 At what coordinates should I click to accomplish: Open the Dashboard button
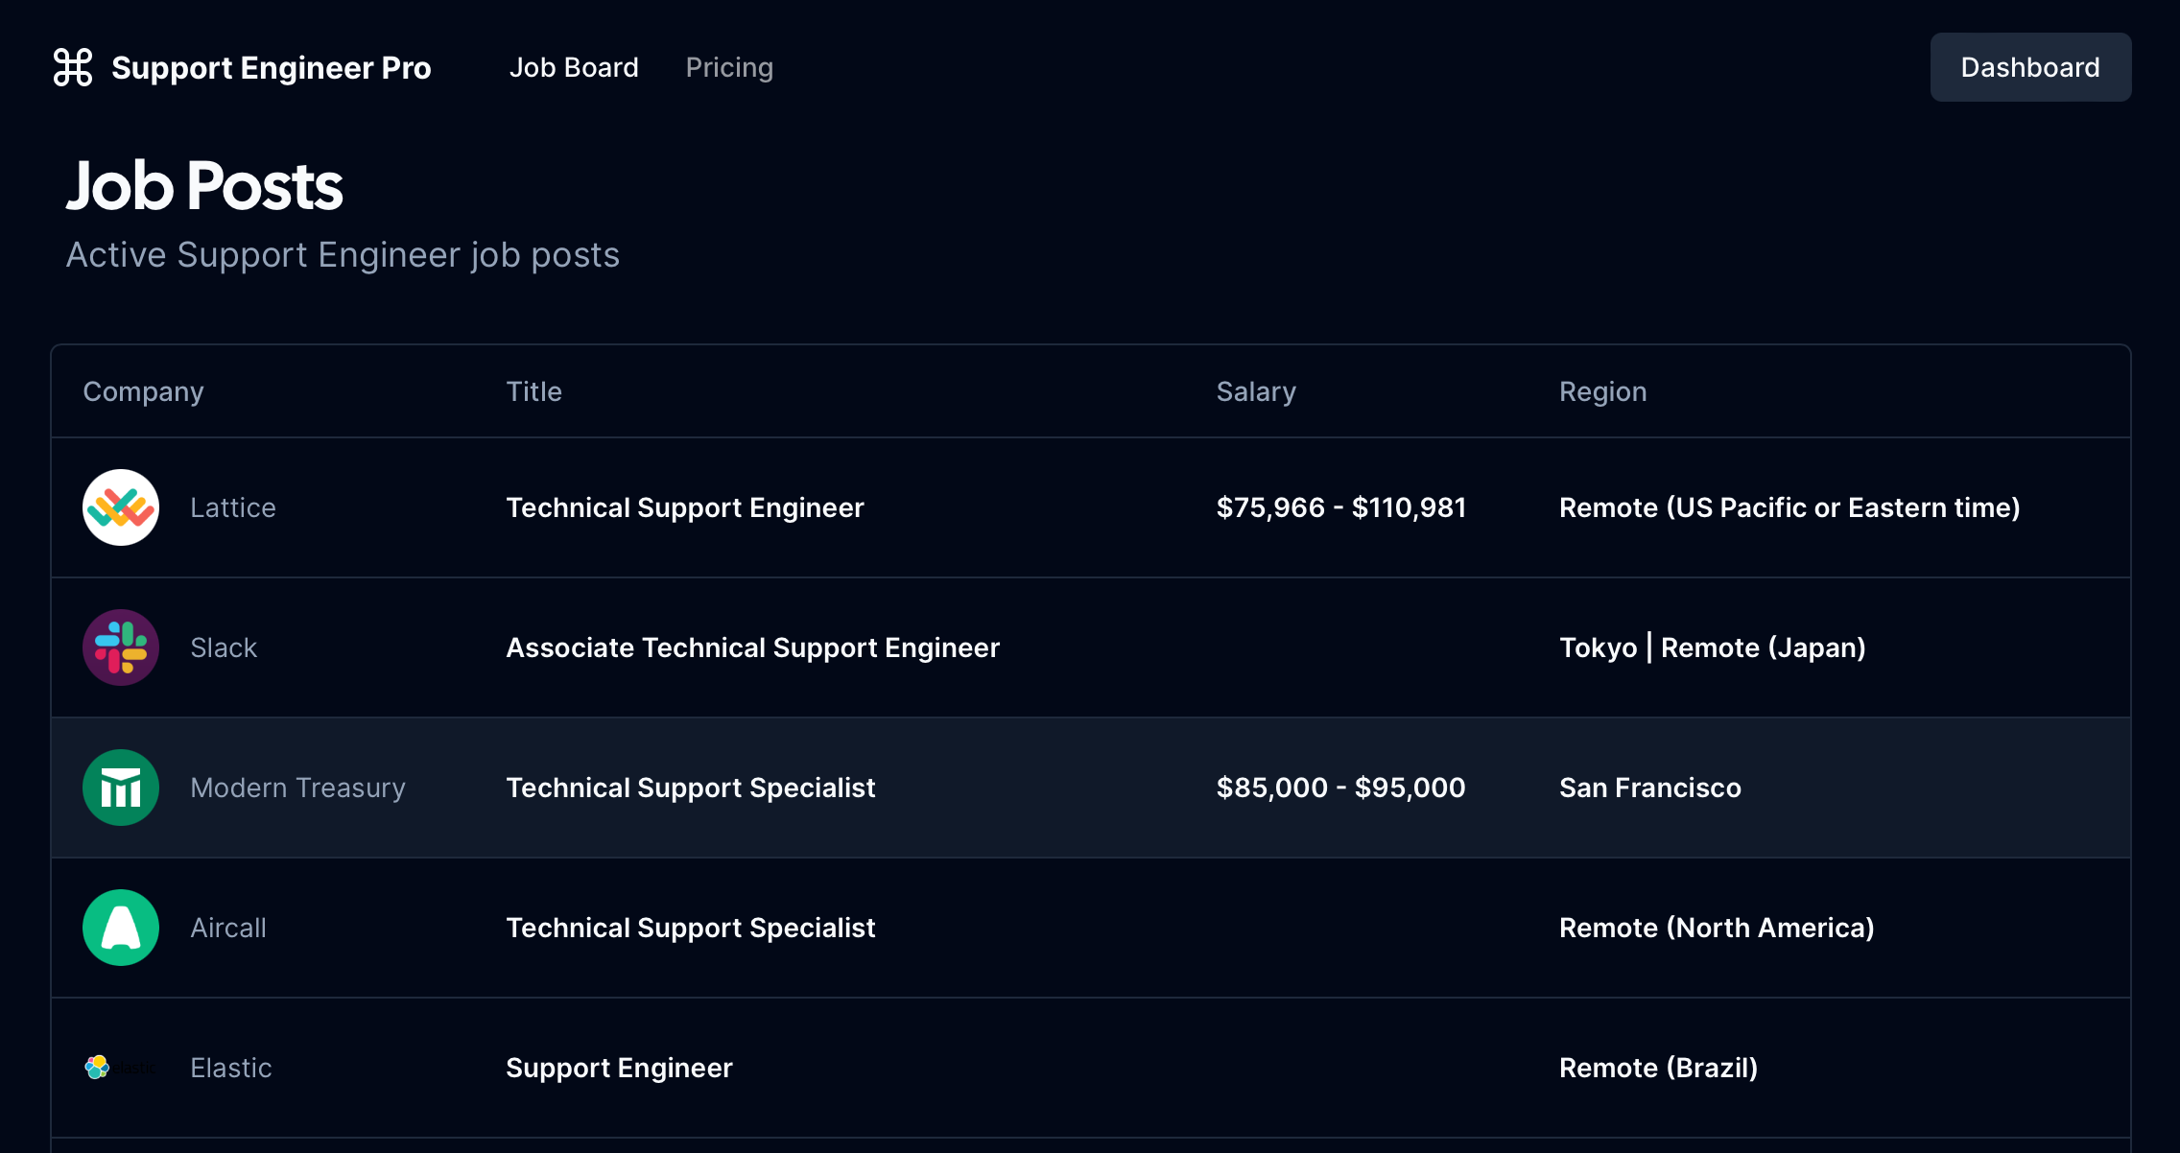2030,67
